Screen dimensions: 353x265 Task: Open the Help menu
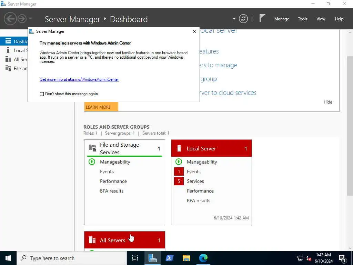339,19
